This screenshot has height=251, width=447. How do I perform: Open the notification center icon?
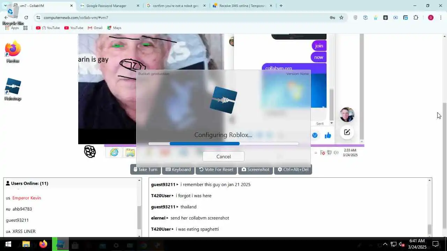[435, 244]
